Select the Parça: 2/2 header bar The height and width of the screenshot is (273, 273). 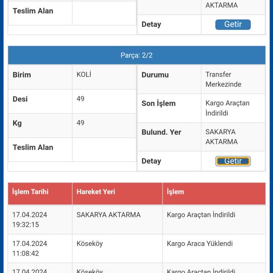136,55
